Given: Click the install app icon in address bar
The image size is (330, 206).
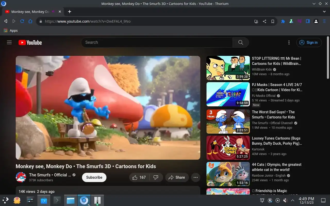Looking at the screenshot, I should [256, 21].
